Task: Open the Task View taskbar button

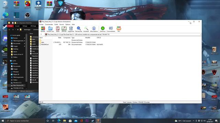Action: point(53,121)
